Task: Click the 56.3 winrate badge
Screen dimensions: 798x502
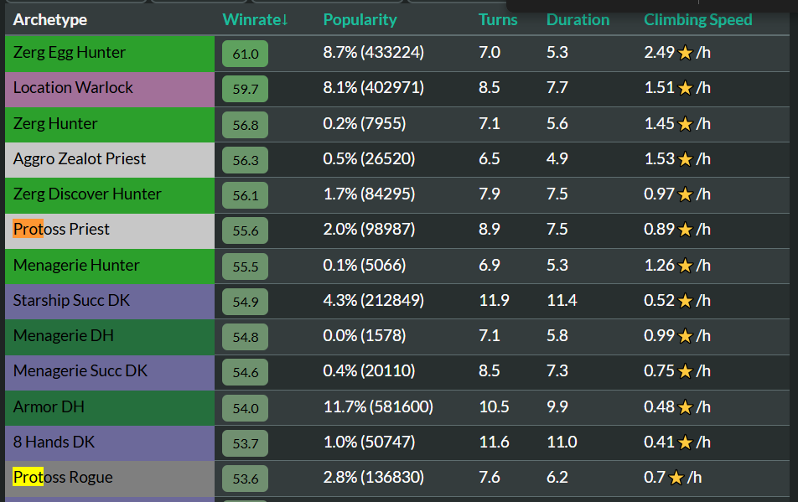Action: (246, 160)
